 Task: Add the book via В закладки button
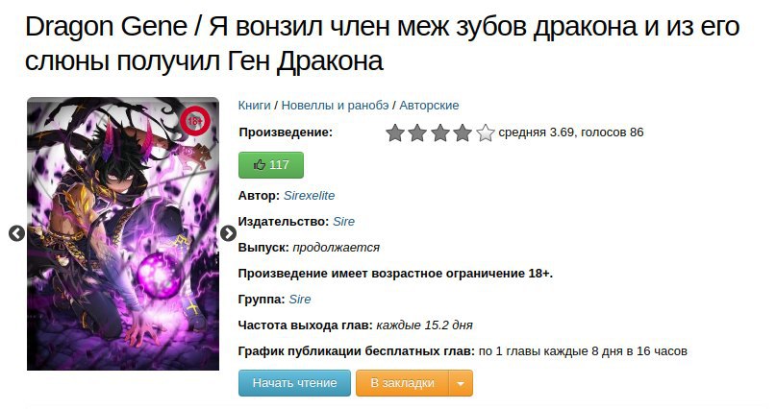402,383
